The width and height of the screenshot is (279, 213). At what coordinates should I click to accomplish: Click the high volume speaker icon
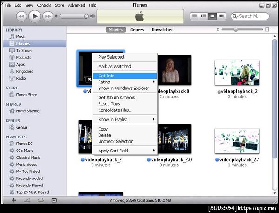93,16
